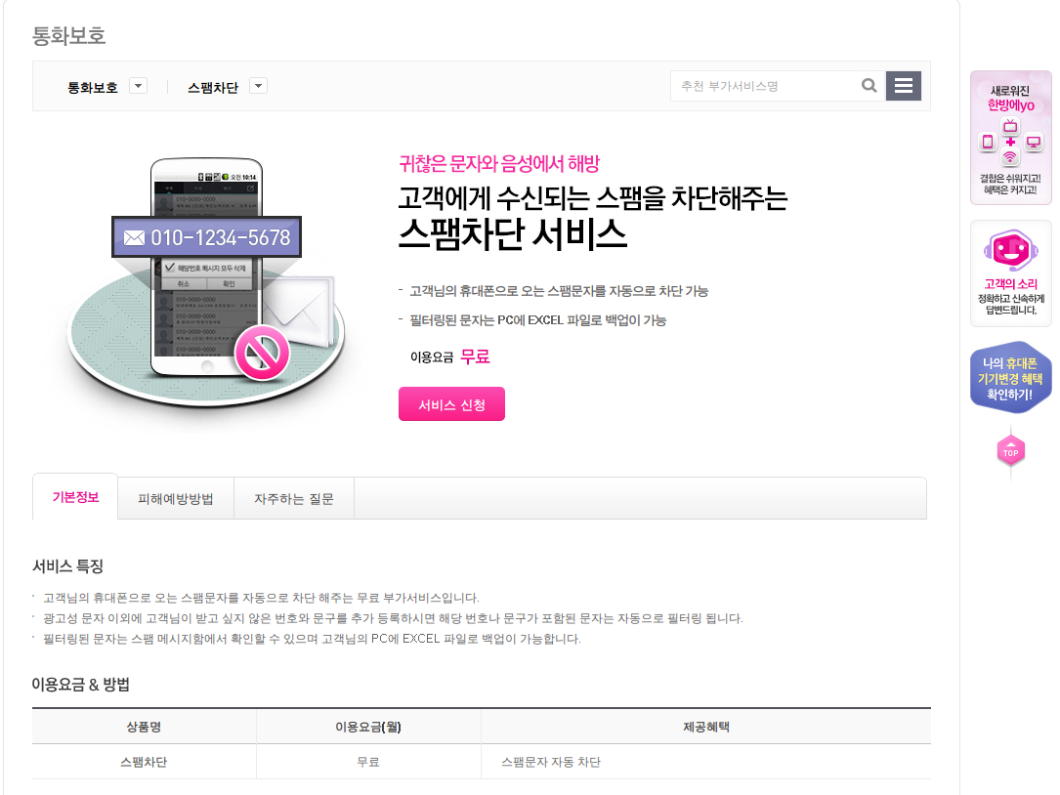Click the 스팸차단 product name cell
This screenshot has width=1060, height=795.
pos(144,762)
